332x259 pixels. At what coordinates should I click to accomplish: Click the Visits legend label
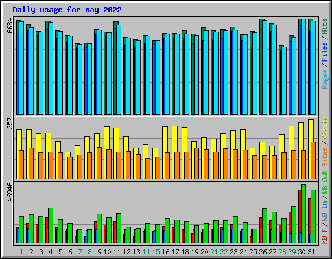(x=325, y=128)
